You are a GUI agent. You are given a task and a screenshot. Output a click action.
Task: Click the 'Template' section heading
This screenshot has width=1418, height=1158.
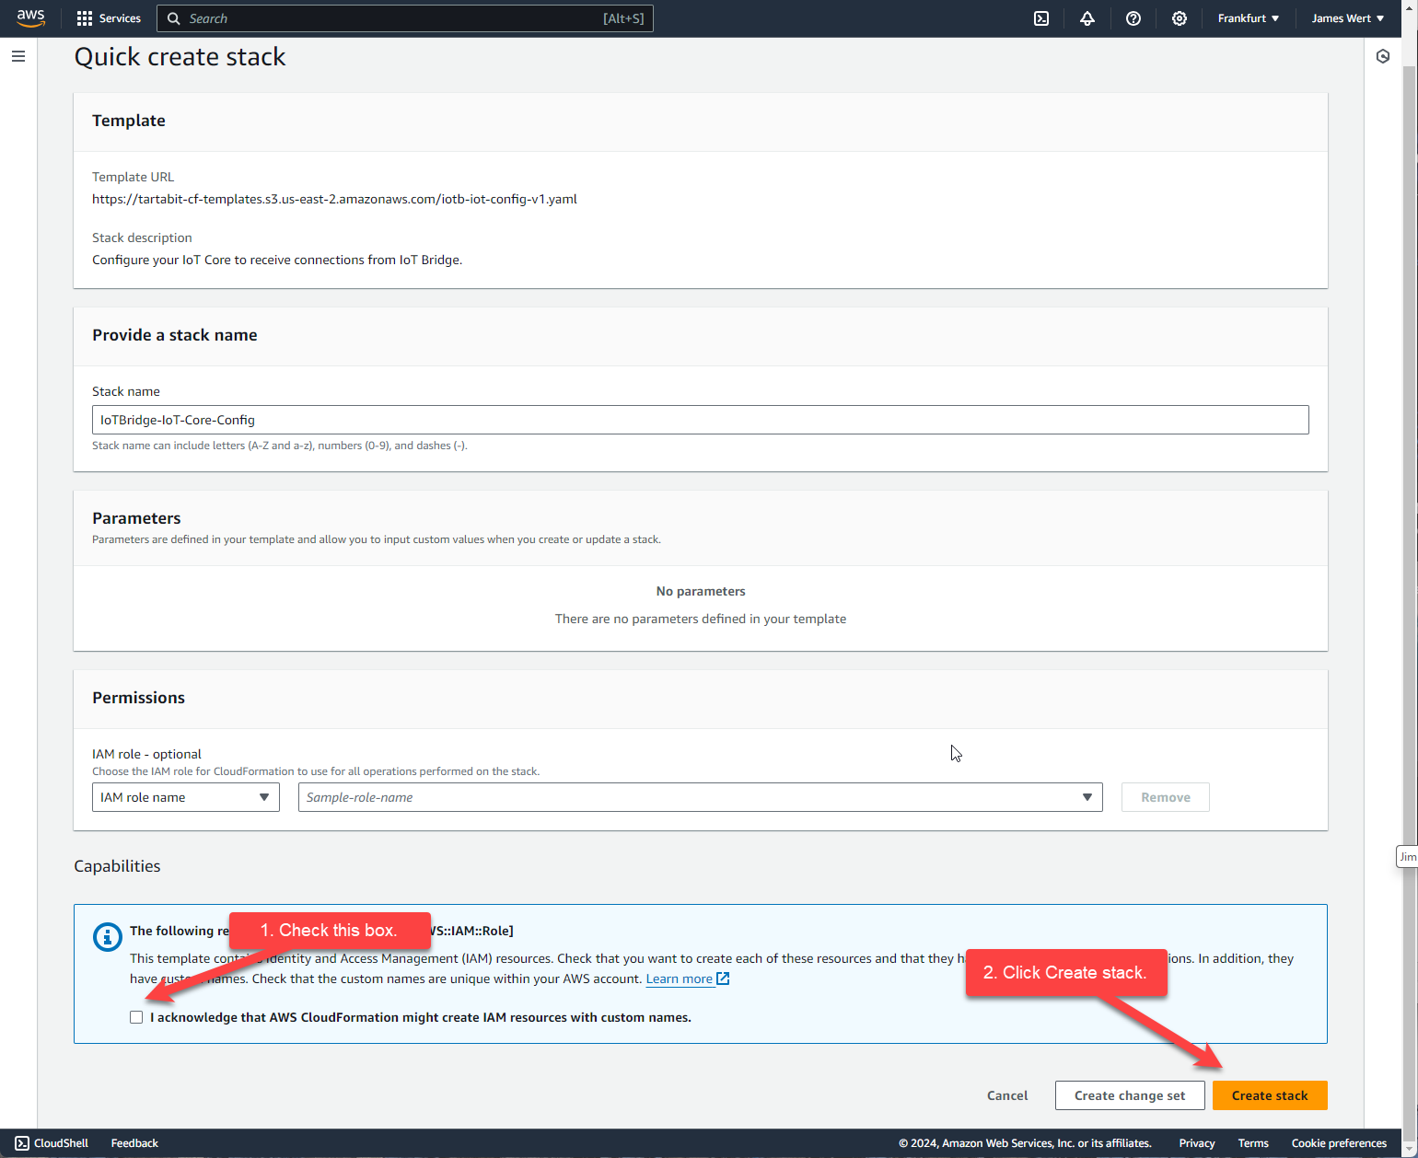(x=129, y=121)
